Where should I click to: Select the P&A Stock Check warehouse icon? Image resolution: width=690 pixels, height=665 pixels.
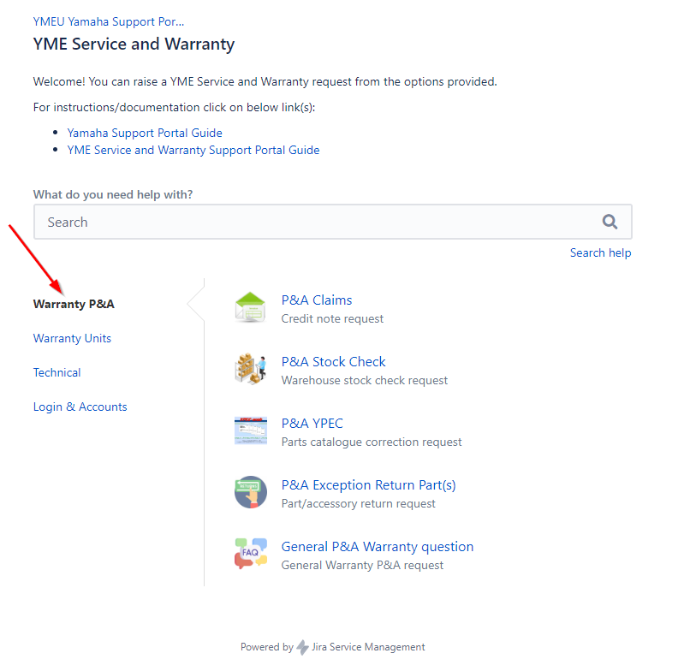[x=250, y=369]
